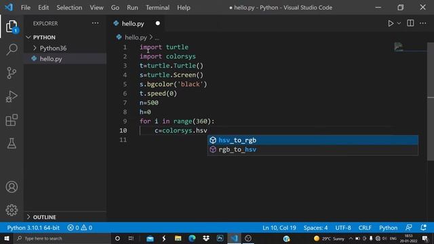Select Python 3.10.1 64-bit interpreter

[x=33, y=228]
